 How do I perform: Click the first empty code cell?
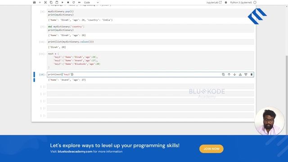pos(150,86)
